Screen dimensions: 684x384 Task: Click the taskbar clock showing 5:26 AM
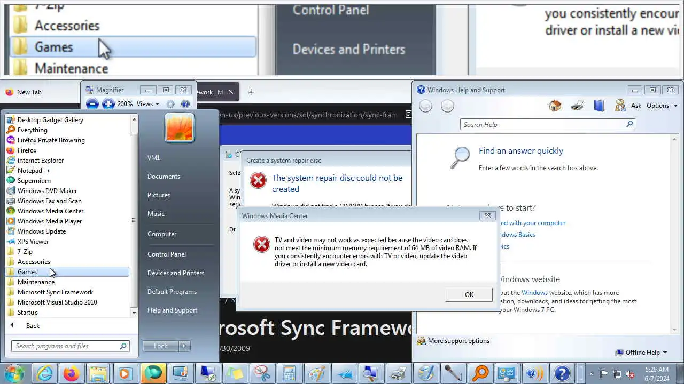click(x=656, y=373)
